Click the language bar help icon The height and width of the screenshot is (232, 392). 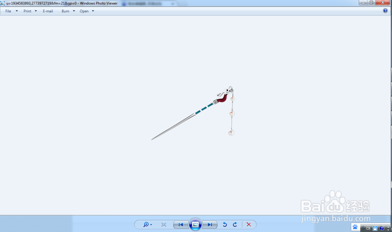point(381,228)
